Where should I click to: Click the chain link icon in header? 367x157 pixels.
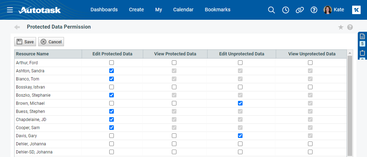pos(299,10)
